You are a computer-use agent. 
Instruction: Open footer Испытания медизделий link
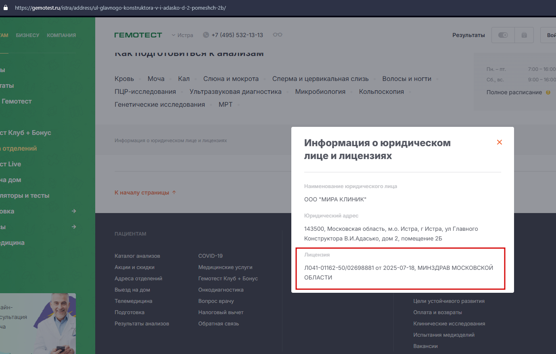point(444,335)
